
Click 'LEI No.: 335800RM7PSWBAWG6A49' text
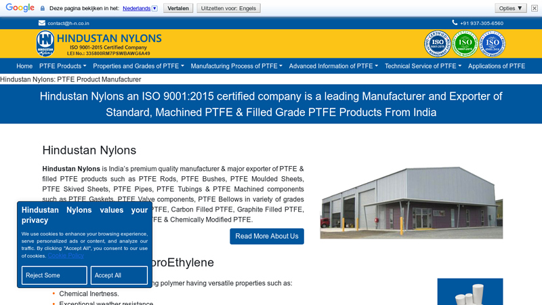point(108,54)
